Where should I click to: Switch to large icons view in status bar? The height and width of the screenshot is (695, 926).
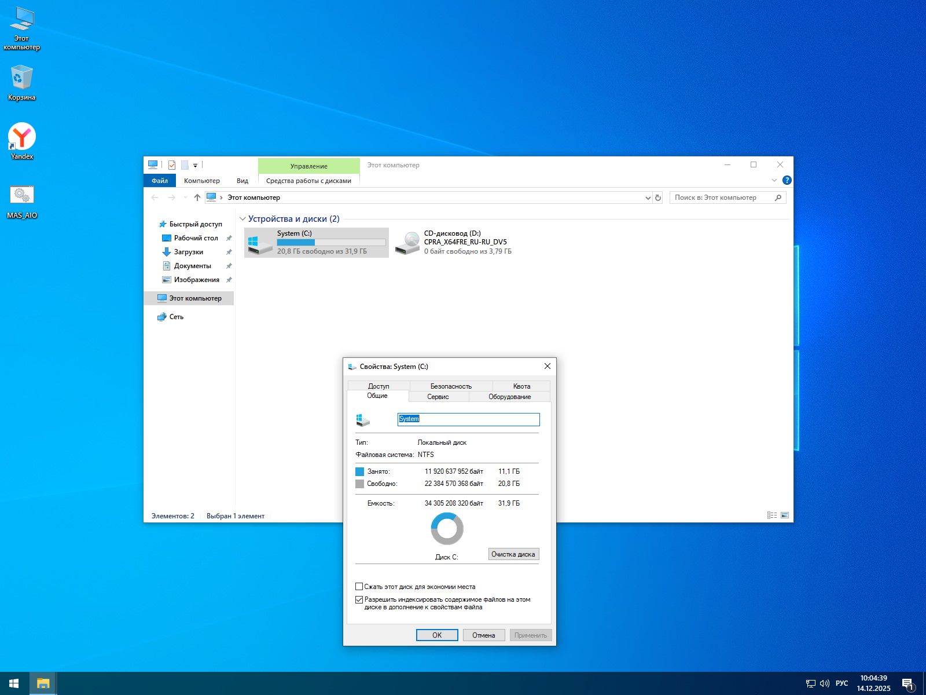[x=785, y=515]
